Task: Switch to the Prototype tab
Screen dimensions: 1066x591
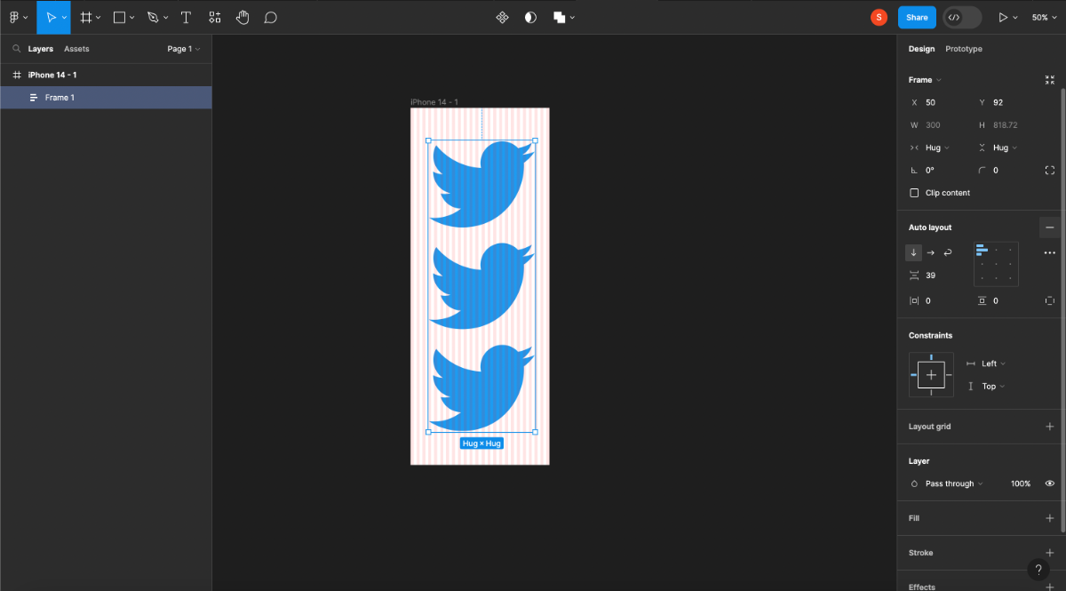Action: pyautogui.click(x=963, y=49)
